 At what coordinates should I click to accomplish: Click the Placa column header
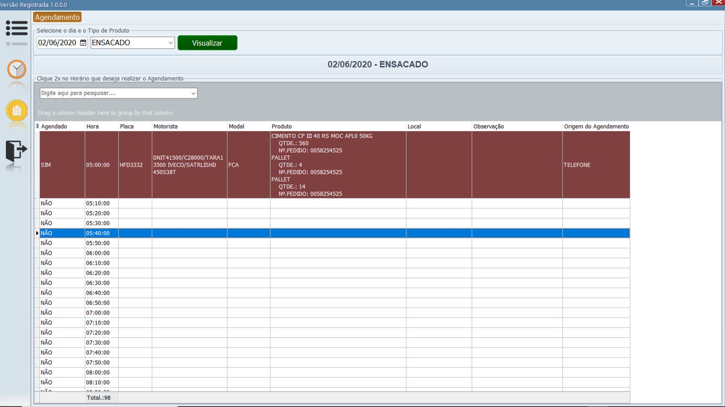point(135,127)
